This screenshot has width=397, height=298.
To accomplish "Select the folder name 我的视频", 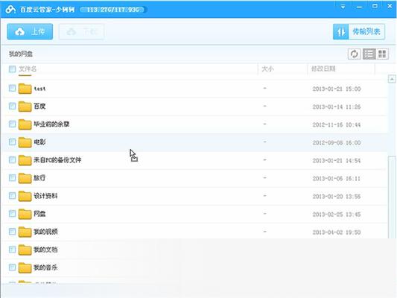I will 45,232.
